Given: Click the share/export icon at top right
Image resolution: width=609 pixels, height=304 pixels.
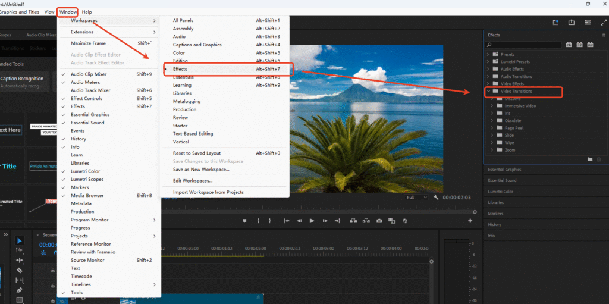Looking at the screenshot, I should click(x=571, y=23).
